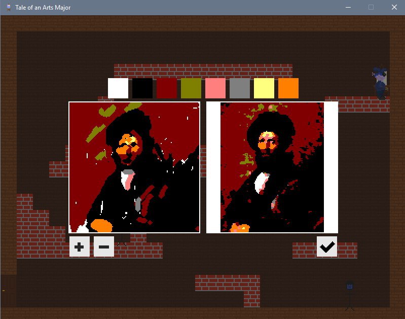Click the blue-haired character on the ledge

380,83
